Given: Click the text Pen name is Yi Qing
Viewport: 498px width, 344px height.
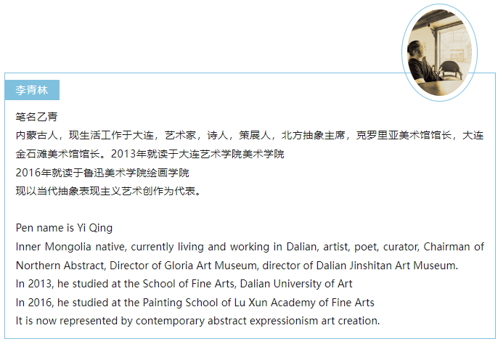Looking at the screenshot, I should pos(64,228).
